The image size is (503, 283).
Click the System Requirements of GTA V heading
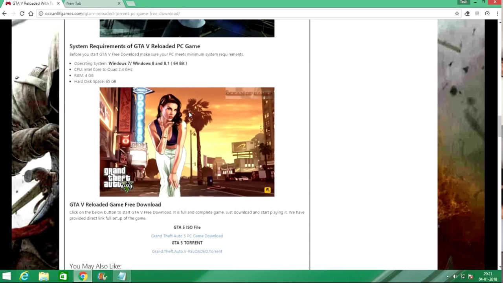click(x=135, y=46)
